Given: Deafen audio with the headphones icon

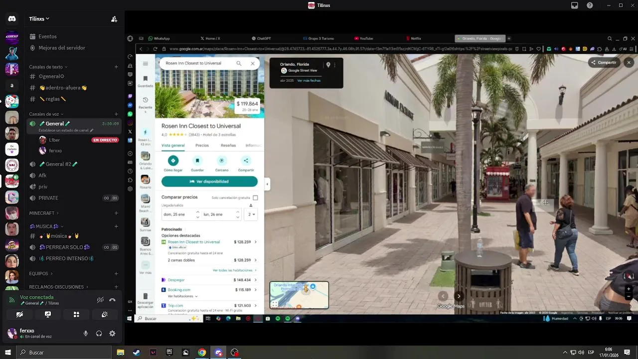Looking at the screenshot, I should click(x=99, y=334).
